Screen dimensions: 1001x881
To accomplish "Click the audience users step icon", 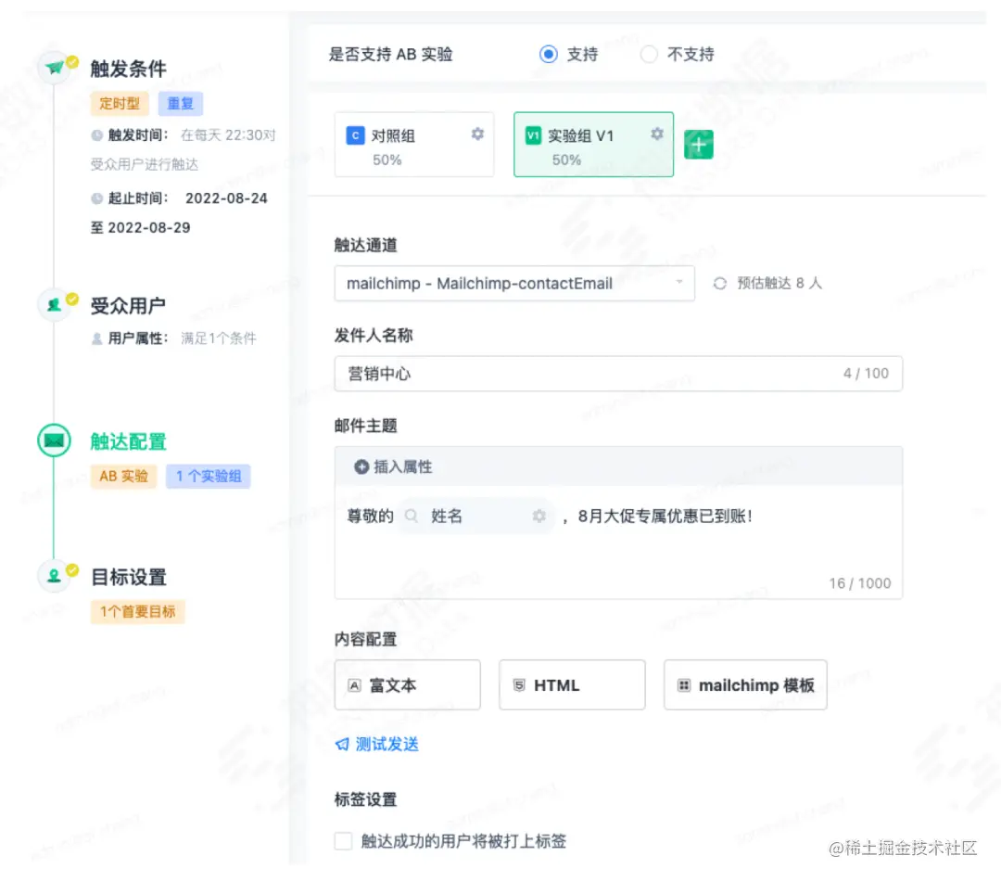I will 55,305.
